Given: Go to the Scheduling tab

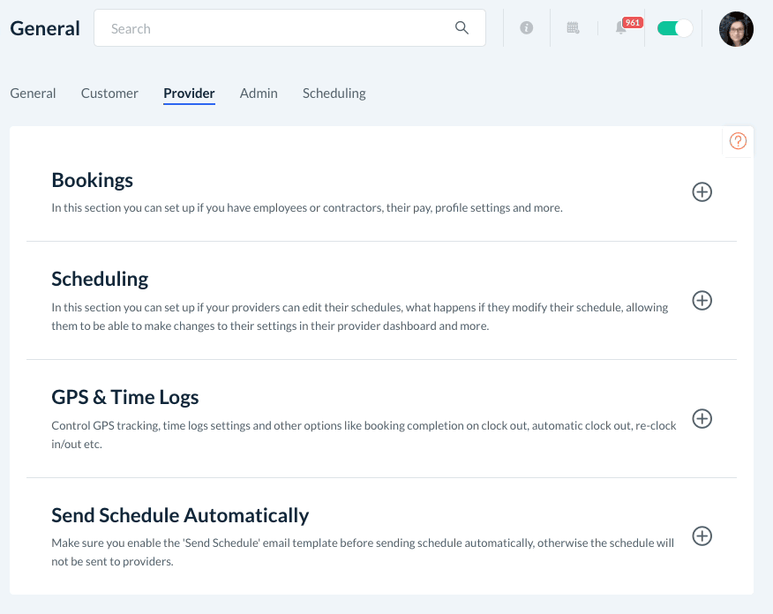Looking at the screenshot, I should pos(334,94).
